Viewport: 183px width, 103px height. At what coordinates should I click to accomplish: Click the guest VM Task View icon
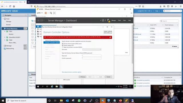pyautogui.click(x=47, y=86)
